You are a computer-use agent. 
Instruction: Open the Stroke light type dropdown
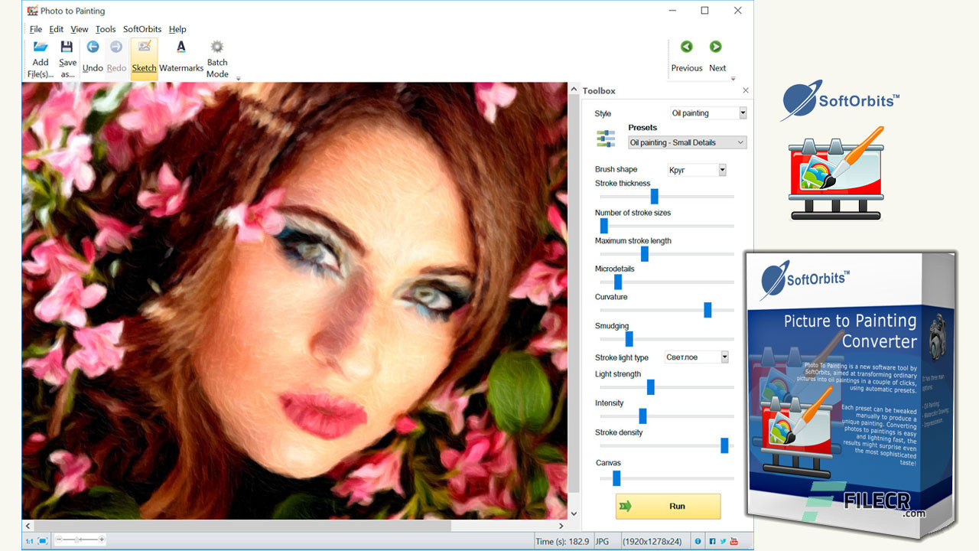[x=696, y=357]
